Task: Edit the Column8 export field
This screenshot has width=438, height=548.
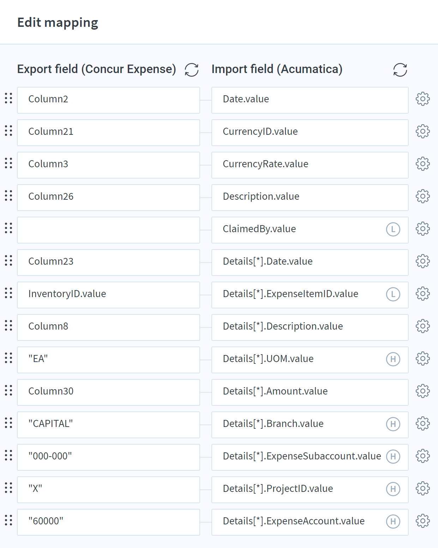Action: (108, 327)
